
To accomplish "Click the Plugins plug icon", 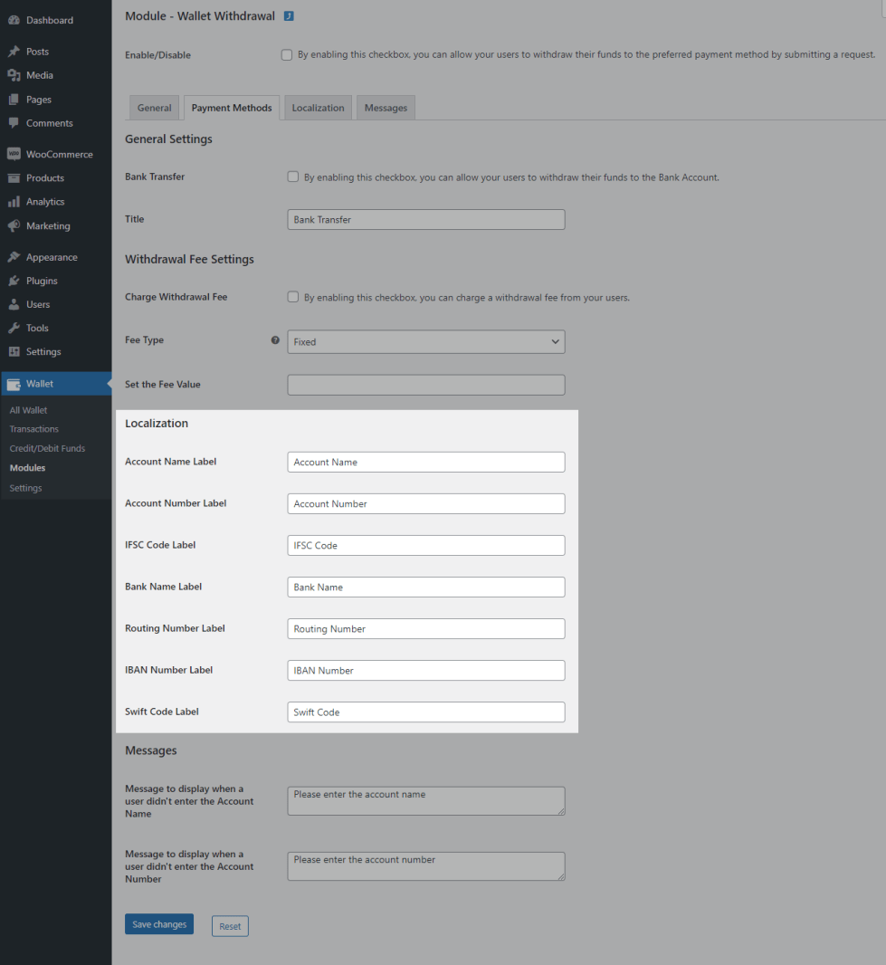I will pyautogui.click(x=14, y=281).
